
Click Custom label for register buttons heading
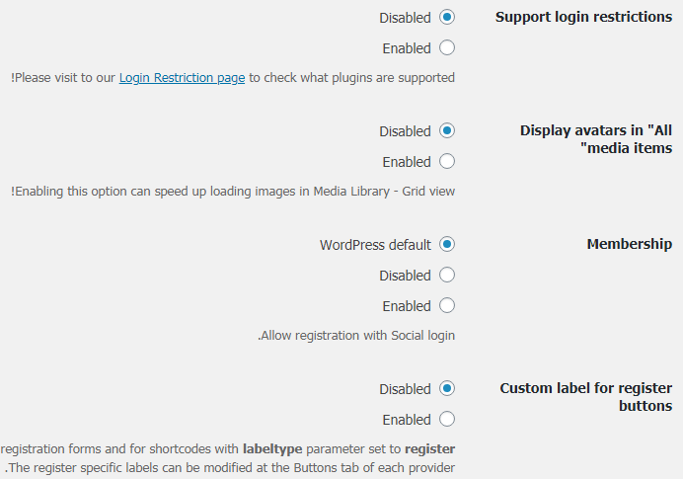(586, 397)
